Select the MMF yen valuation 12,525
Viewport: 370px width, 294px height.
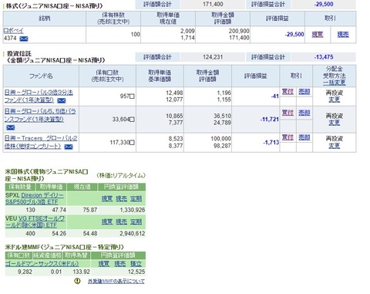coord(136,272)
